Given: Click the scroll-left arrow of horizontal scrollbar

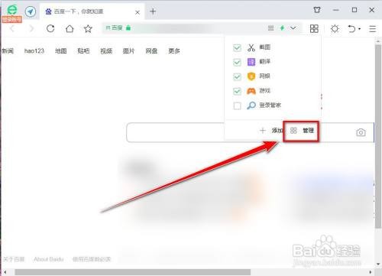Looking at the screenshot, I should [5, 272].
